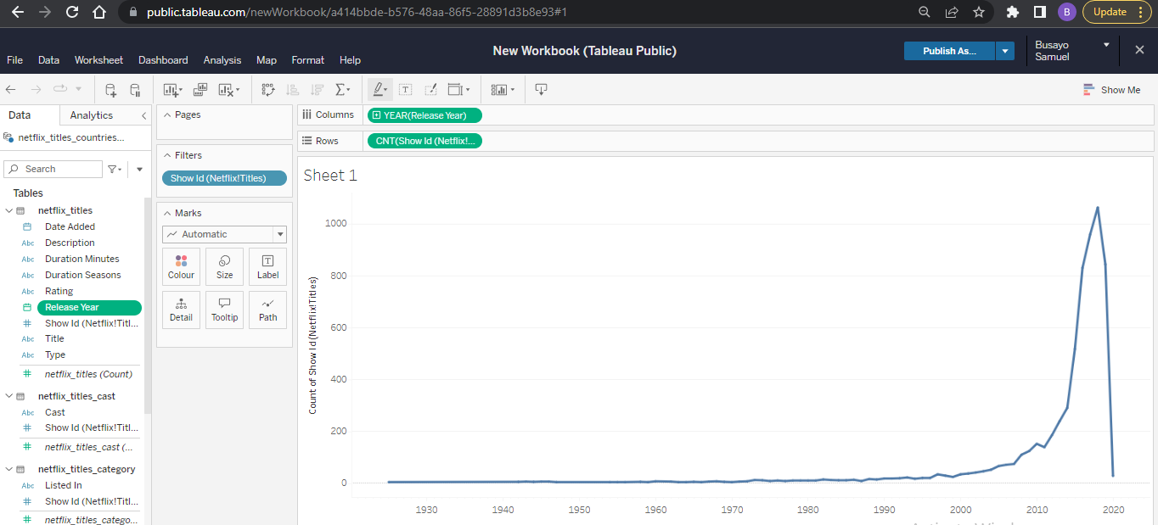Open the Map menu

click(x=267, y=60)
